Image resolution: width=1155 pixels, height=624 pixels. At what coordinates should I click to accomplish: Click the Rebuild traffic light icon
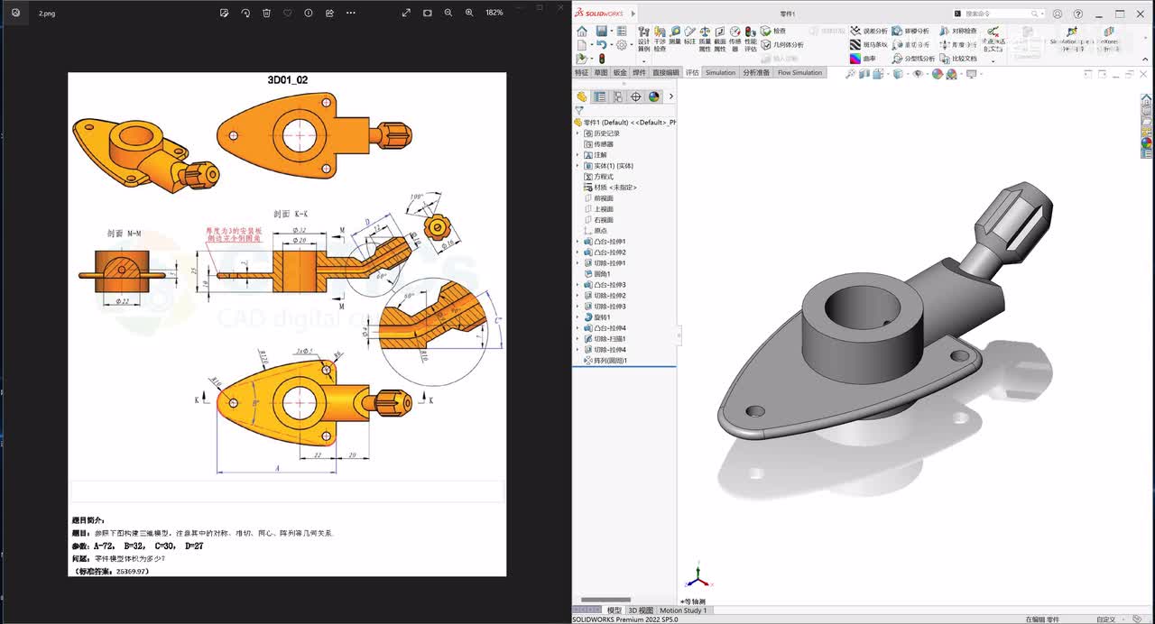click(602, 59)
